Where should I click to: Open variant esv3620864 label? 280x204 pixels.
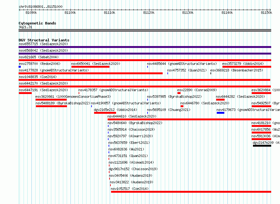266,90
